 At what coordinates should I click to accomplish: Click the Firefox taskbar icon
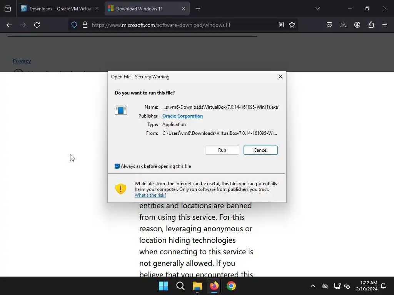coord(214,286)
